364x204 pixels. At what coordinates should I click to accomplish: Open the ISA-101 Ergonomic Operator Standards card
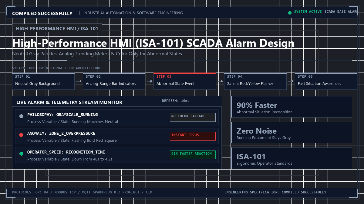(x=292, y=158)
